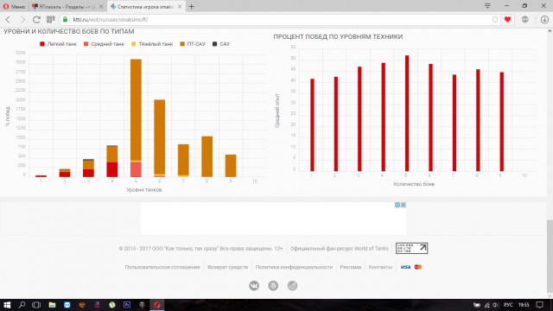Open the Windows Start menu
This screenshot has width=553, height=311.
7,305
